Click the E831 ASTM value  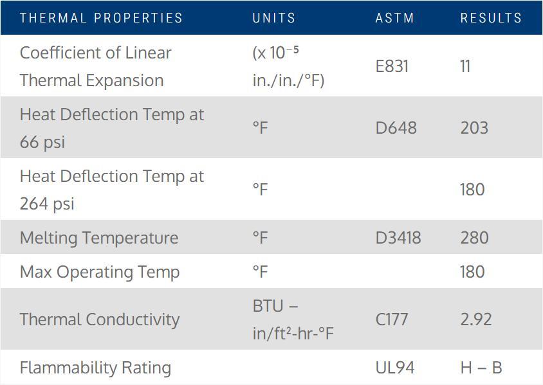[x=392, y=66]
